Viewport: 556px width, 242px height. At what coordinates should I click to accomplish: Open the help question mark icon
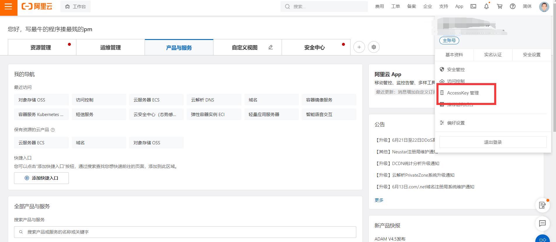pos(513,6)
